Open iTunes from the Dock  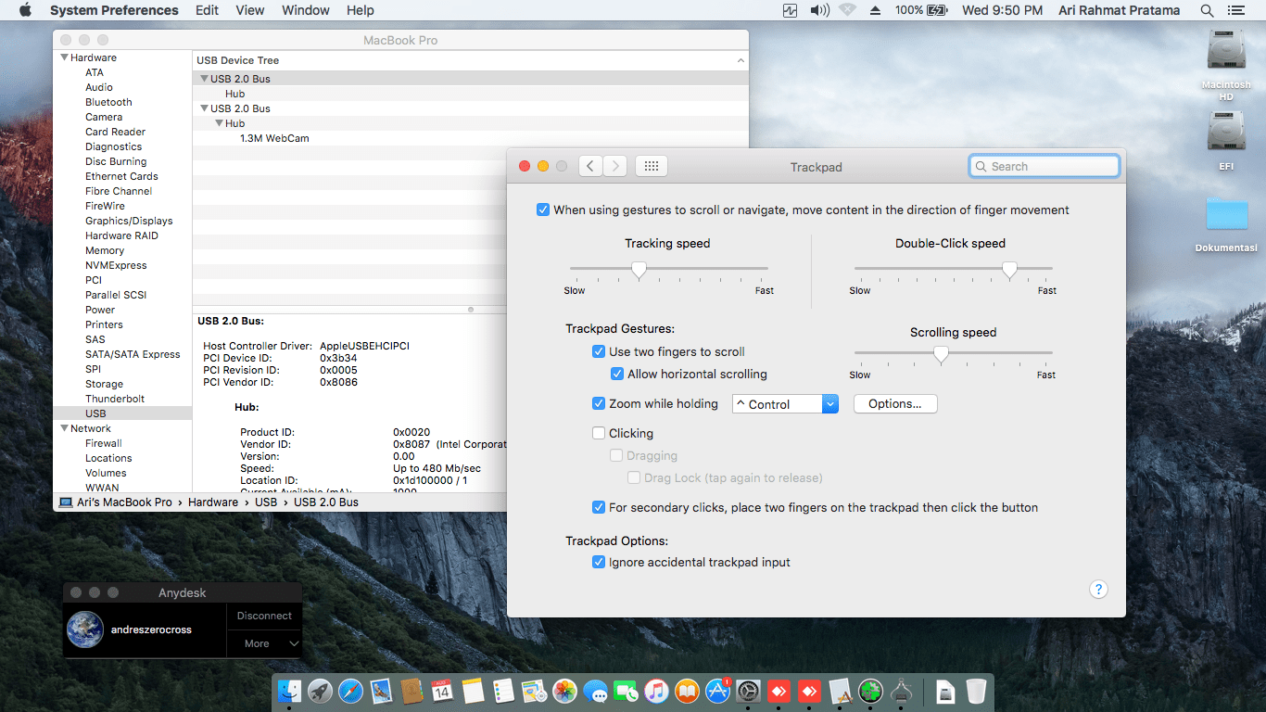point(656,691)
